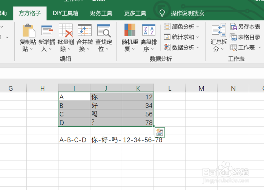Expand the 工作表 dropdown arrow
The height and width of the screenshot is (190, 264).
click(259, 48)
